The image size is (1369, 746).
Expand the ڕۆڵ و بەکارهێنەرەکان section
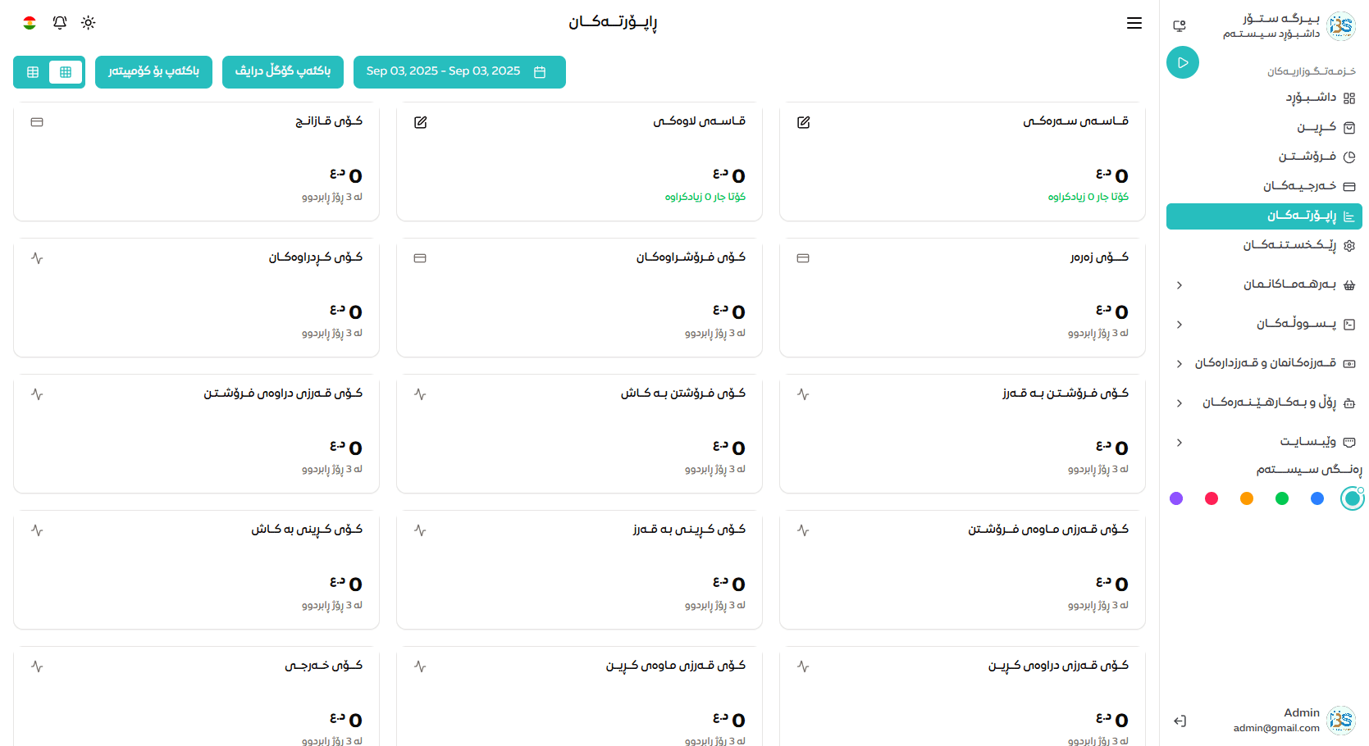coord(1180,403)
